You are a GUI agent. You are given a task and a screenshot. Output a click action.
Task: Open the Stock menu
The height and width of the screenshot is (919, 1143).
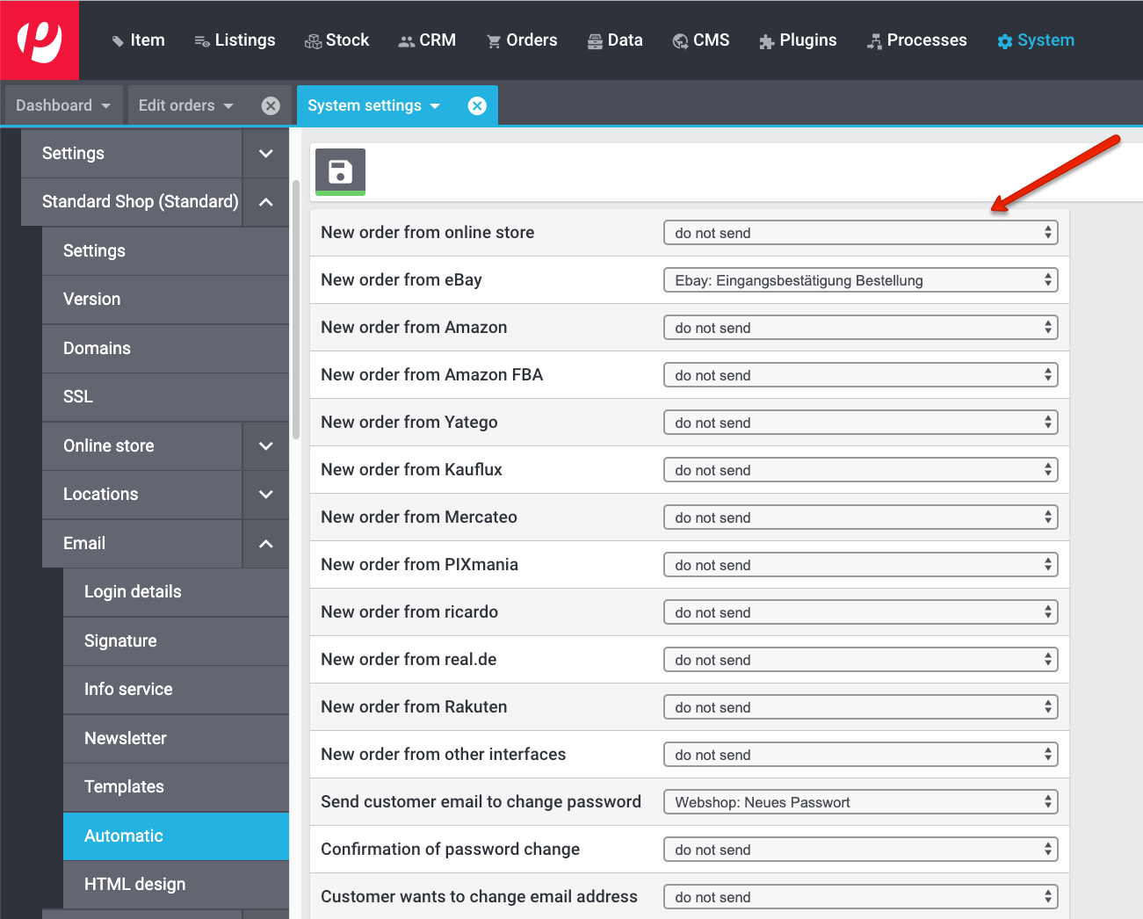coord(336,40)
